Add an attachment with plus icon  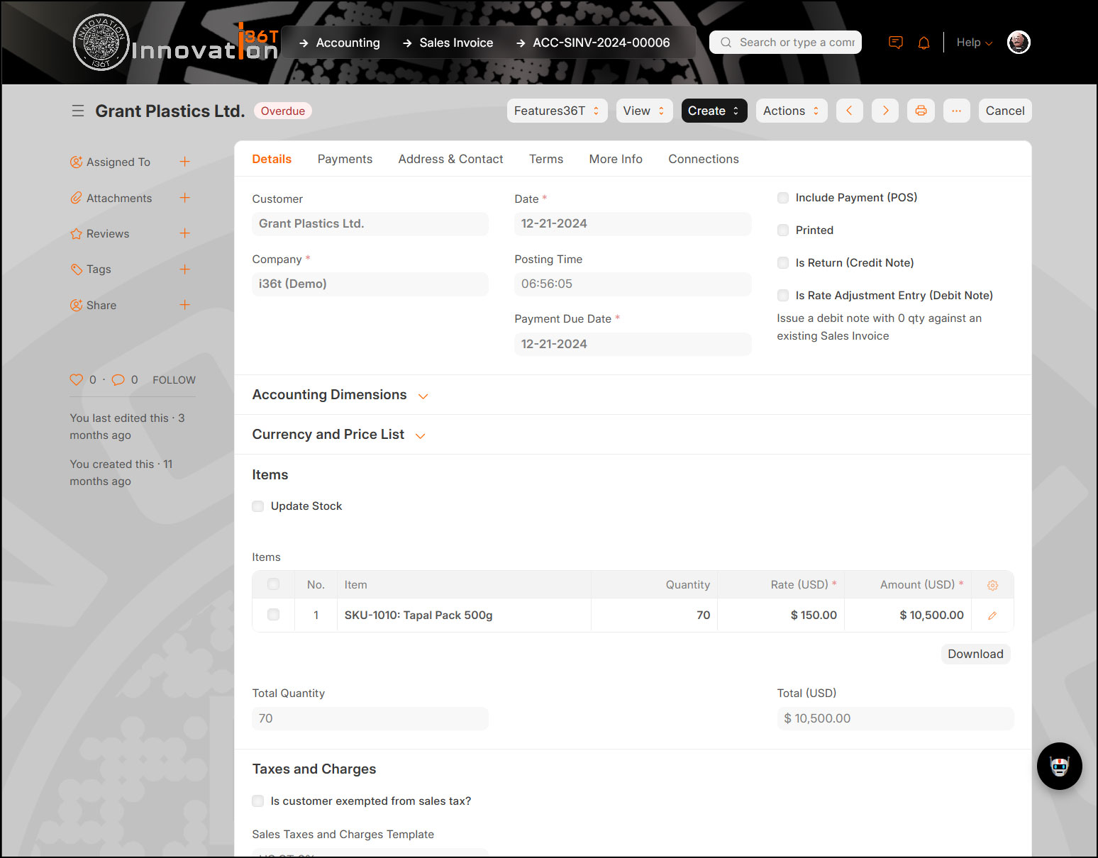pos(184,198)
